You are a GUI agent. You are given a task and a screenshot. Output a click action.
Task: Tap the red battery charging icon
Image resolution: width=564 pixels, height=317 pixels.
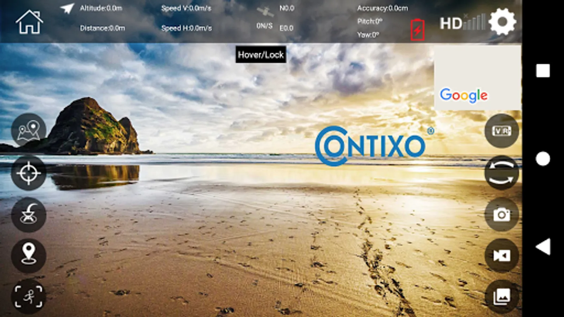point(417,30)
